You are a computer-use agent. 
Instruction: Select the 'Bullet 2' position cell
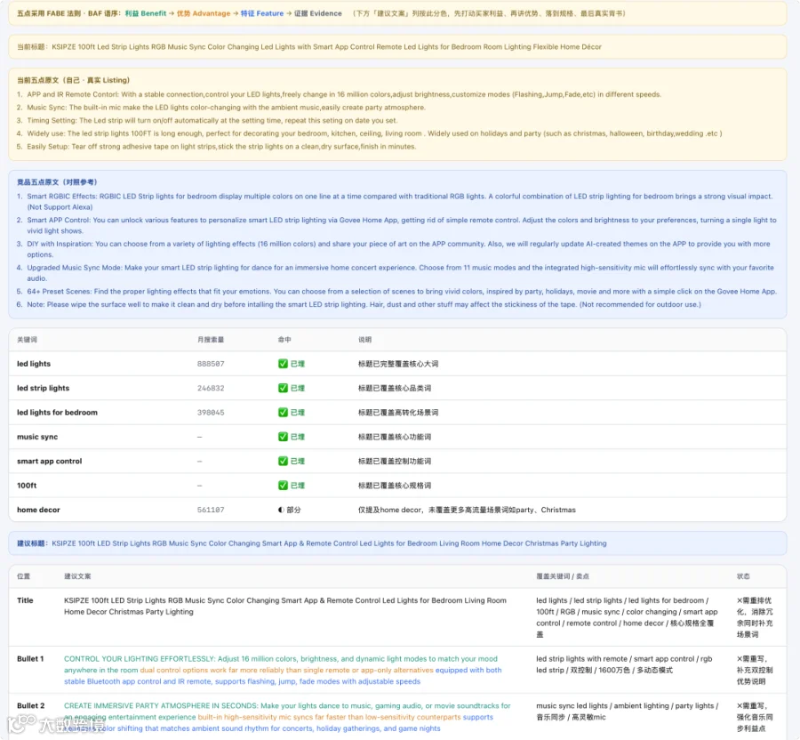[30, 706]
